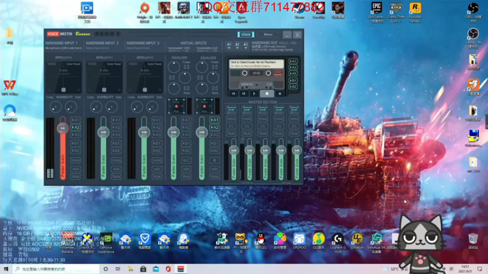Click Bass knob on Voicemeeter AUX equalizer
This screenshot has height=274, width=488.
tap(202, 88)
